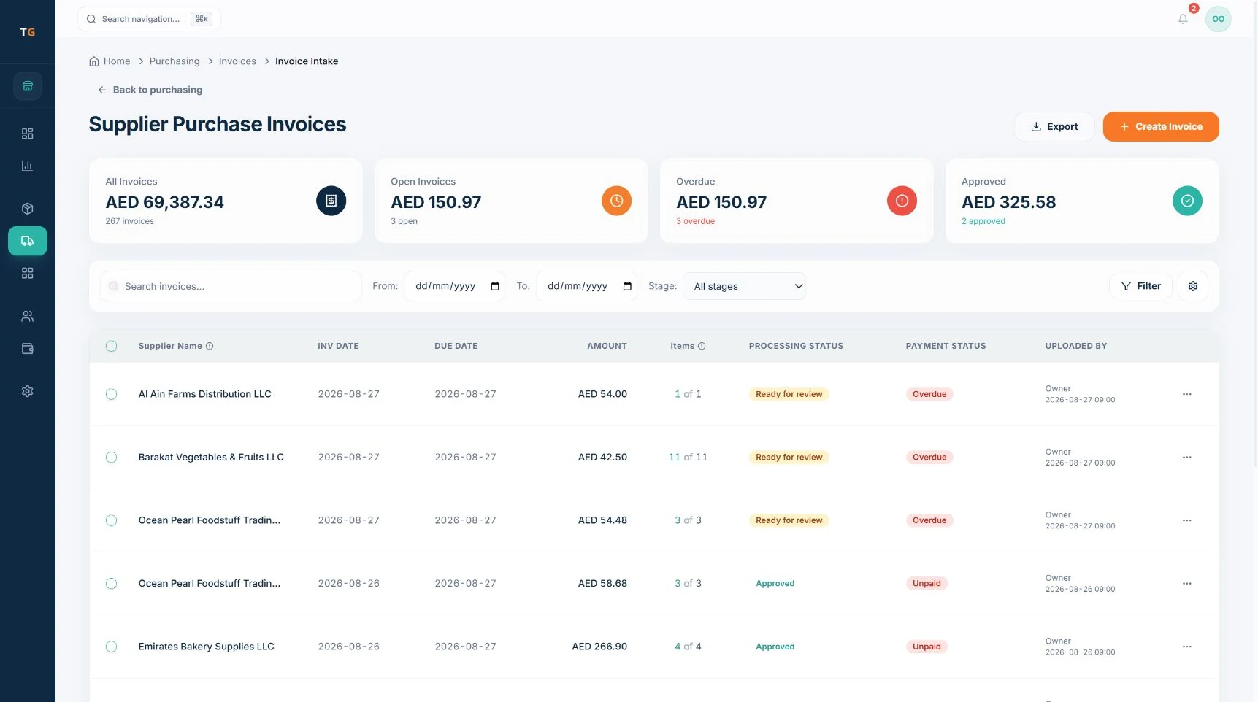The image size is (1258, 702).
Task: Open the users sidebar icon
Action: click(x=28, y=316)
